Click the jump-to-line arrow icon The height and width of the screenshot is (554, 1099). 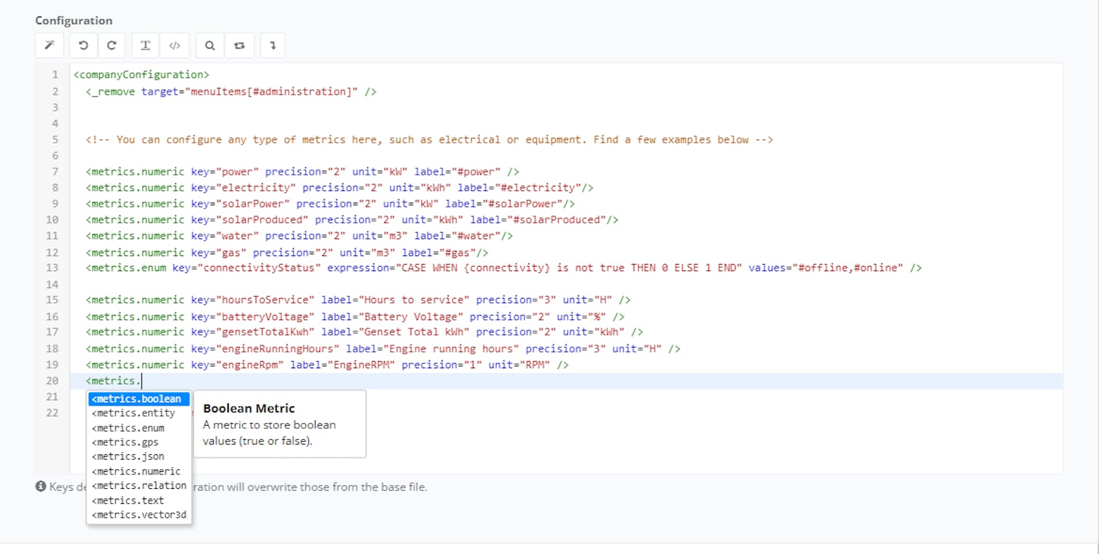tap(273, 46)
